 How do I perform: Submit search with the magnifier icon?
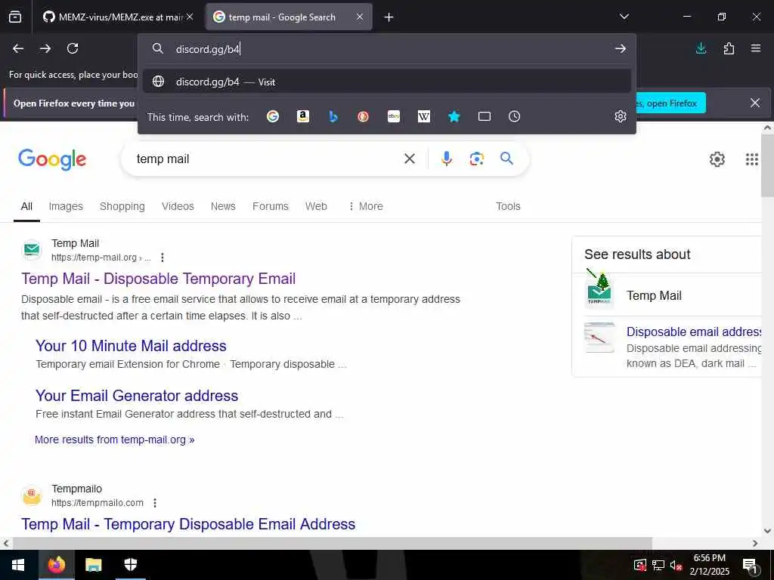[506, 159]
